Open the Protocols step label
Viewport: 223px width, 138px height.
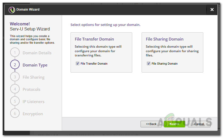pos(31,90)
